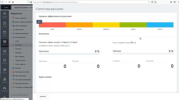Open the Content section icon
The image size is (179, 100).
point(4,24)
